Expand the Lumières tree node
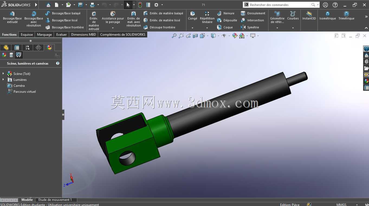This screenshot has height=206, width=369. pos(3,79)
